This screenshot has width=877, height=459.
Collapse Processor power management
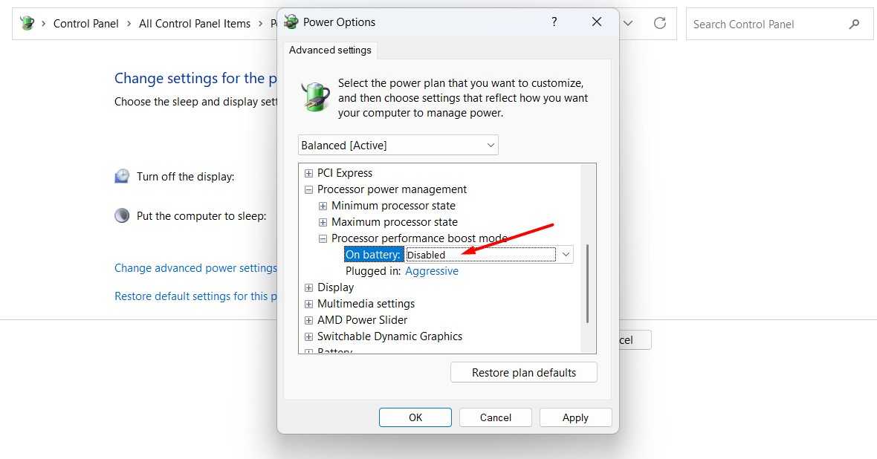[308, 189]
